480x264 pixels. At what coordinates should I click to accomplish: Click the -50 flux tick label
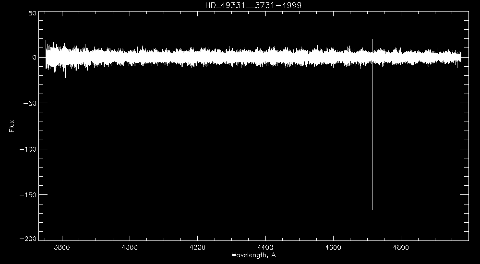(x=30, y=103)
